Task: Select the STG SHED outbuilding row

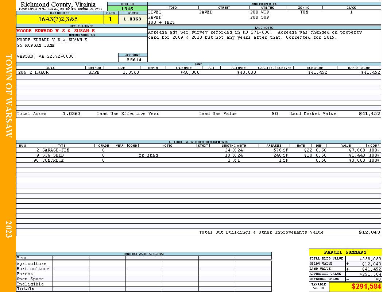Action: click(198, 155)
